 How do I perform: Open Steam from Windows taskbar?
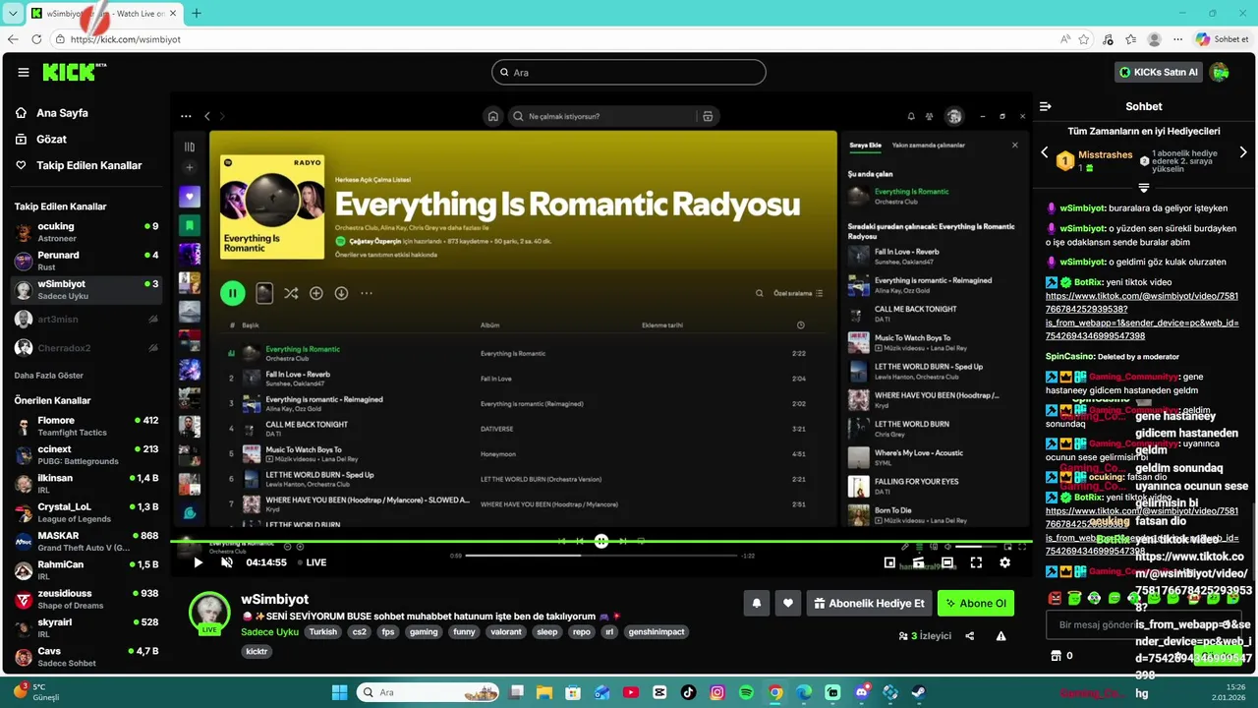pos(919,692)
